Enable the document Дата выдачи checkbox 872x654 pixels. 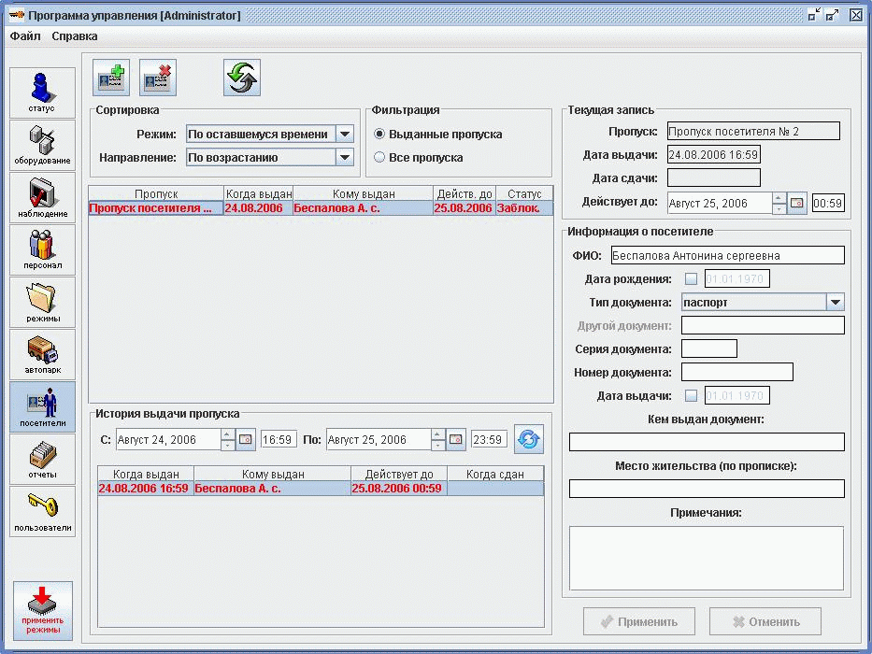[x=691, y=395]
